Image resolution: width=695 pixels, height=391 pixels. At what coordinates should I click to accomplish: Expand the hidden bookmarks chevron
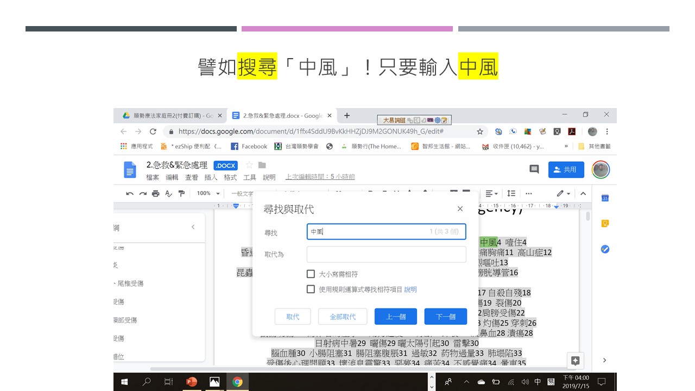[566, 146]
